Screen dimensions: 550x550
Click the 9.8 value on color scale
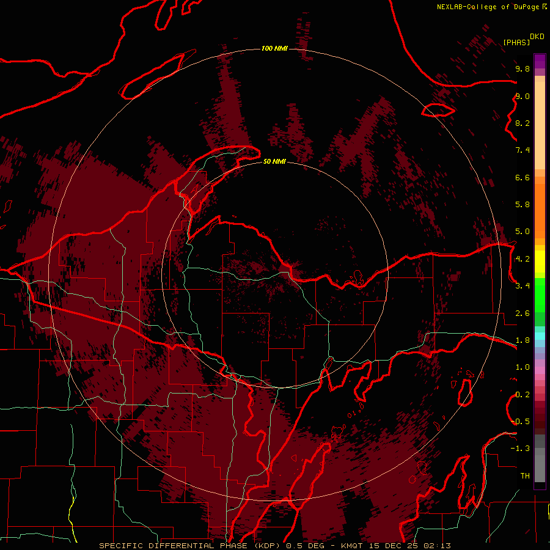coord(522,68)
